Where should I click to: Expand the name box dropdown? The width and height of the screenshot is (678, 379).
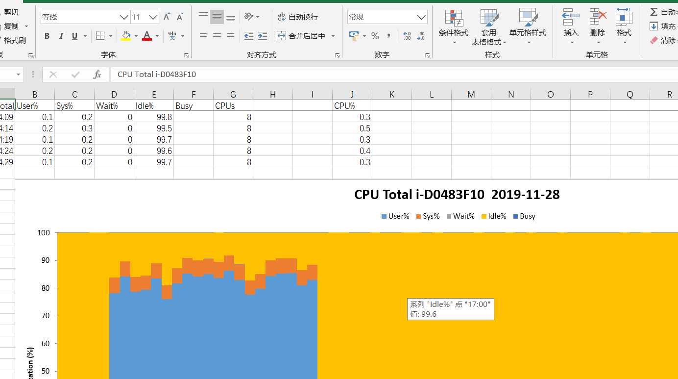pyautogui.click(x=19, y=75)
